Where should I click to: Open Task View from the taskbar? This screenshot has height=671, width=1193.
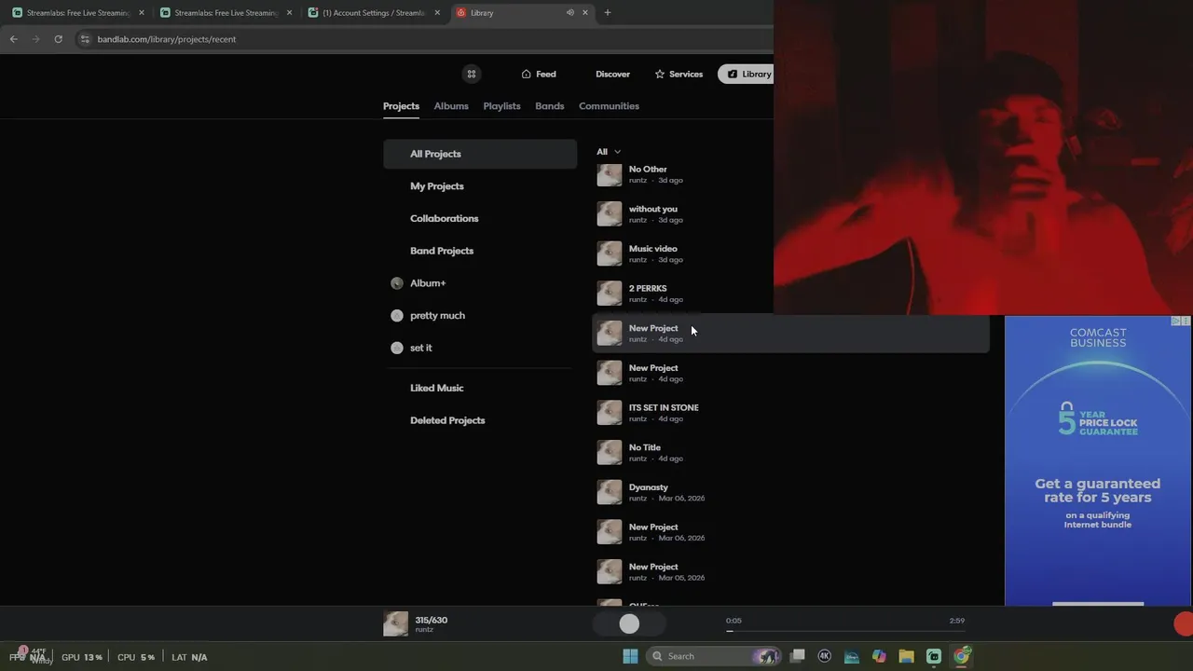point(797,656)
